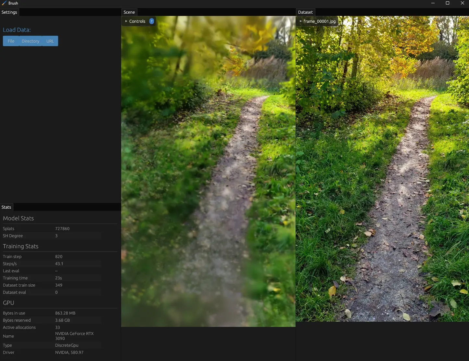
Task: Open the blue question mark help icon
Action: point(151,21)
